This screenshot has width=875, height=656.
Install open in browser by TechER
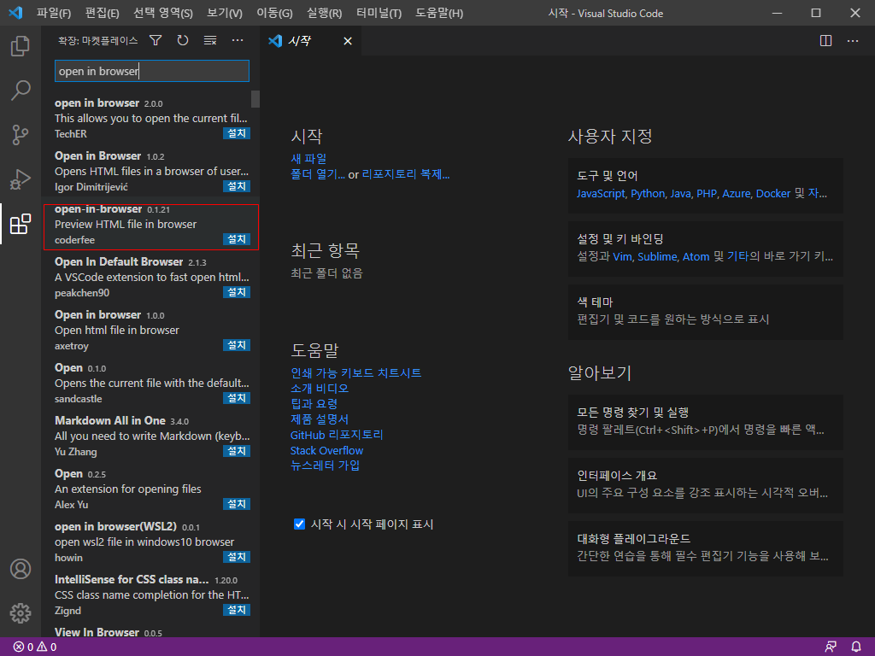click(237, 133)
